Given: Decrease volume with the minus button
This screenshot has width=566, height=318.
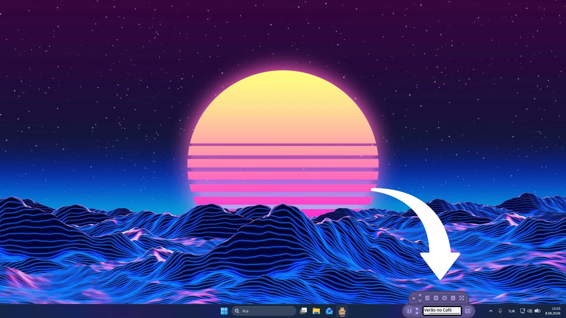Looking at the screenshot, I should click(420, 301).
